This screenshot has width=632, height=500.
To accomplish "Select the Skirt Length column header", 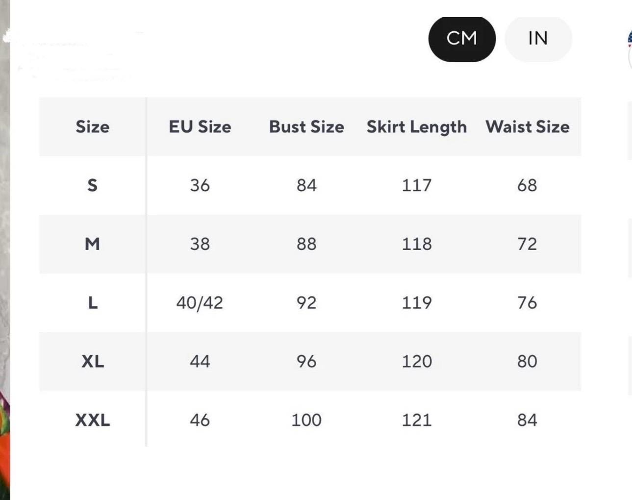I will (x=417, y=127).
